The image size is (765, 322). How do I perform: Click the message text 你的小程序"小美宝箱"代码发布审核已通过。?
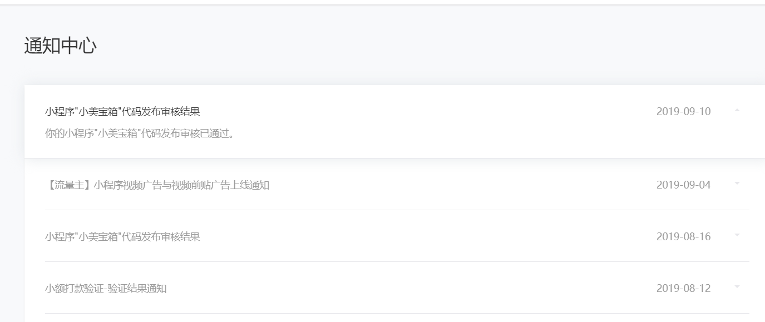coord(139,134)
